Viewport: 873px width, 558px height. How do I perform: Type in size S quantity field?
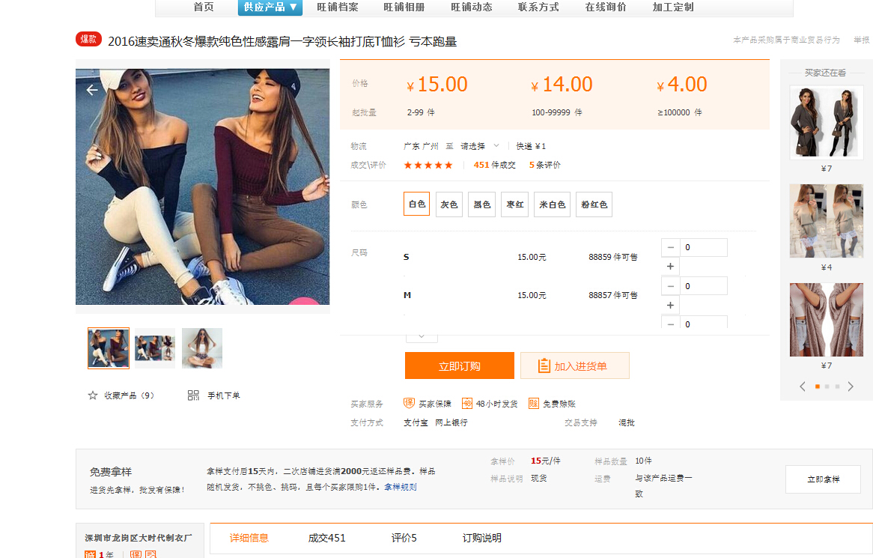point(703,248)
